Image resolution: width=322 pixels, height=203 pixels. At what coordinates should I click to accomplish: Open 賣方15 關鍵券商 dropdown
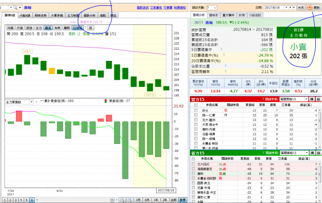coord(307,153)
